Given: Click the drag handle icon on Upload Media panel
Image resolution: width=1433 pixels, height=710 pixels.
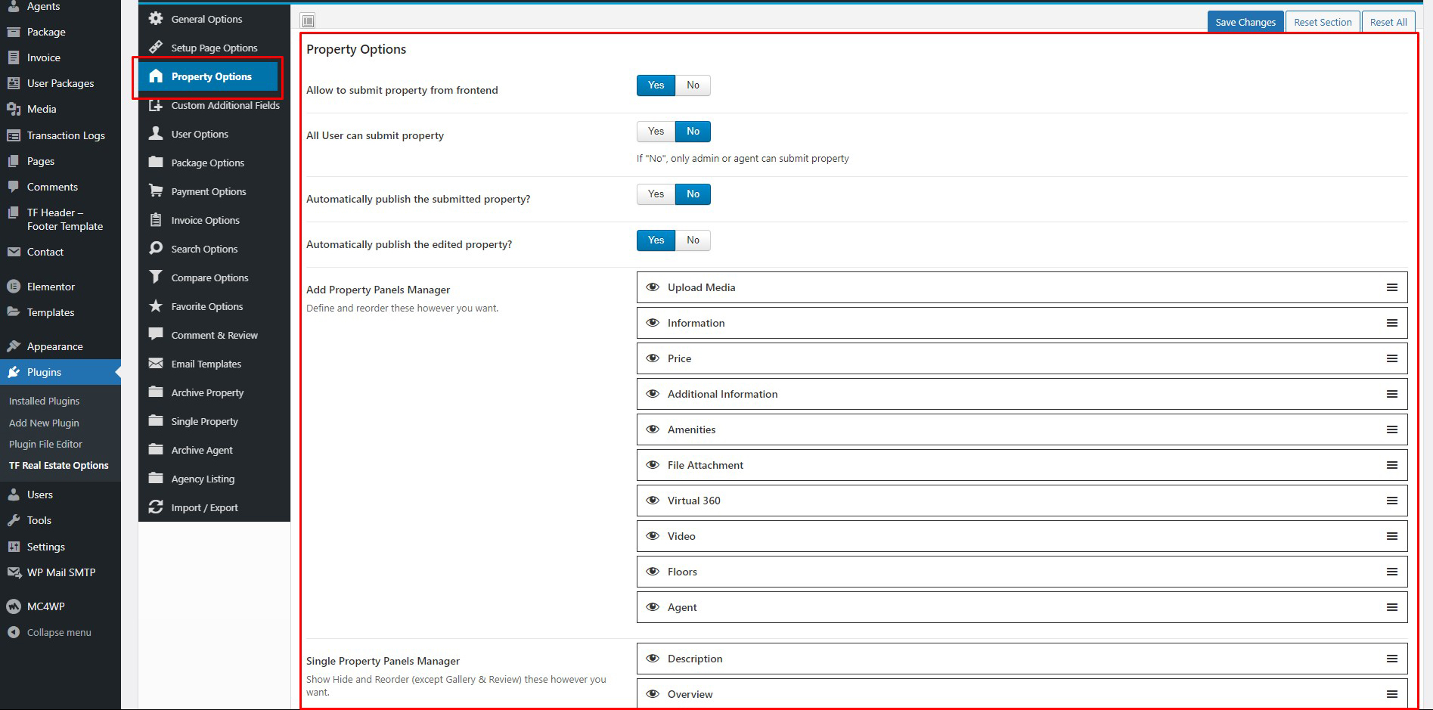Looking at the screenshot, I should (x=1391, y=287).
